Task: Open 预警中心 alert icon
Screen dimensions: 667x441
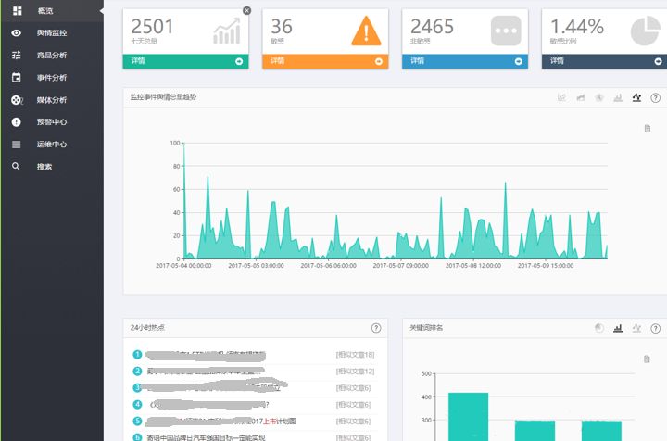Action: [x=16, y=122]
